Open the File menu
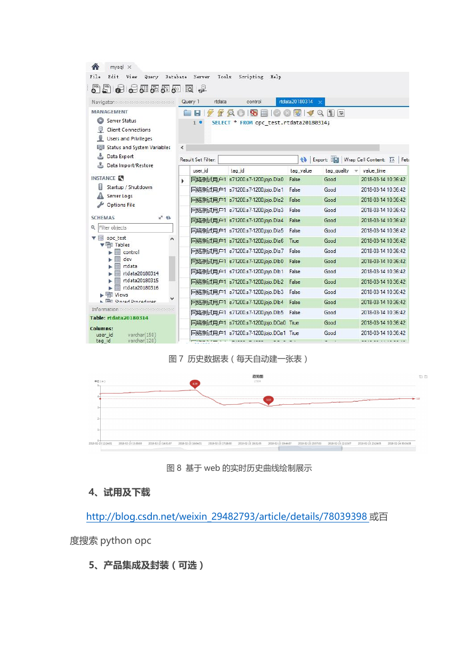The height and width of the screenshot is (654, 463). [95, 77]
